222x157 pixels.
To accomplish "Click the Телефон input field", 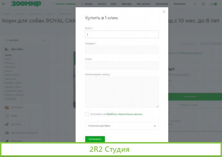I will 122,50.
